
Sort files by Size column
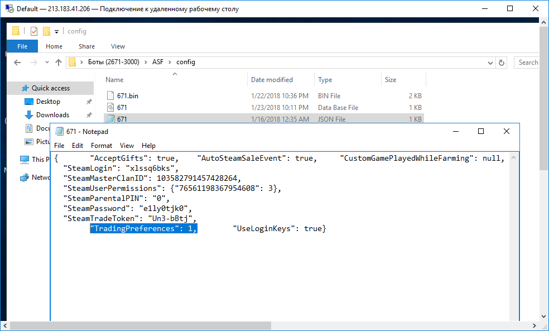[x=391, y=79]
